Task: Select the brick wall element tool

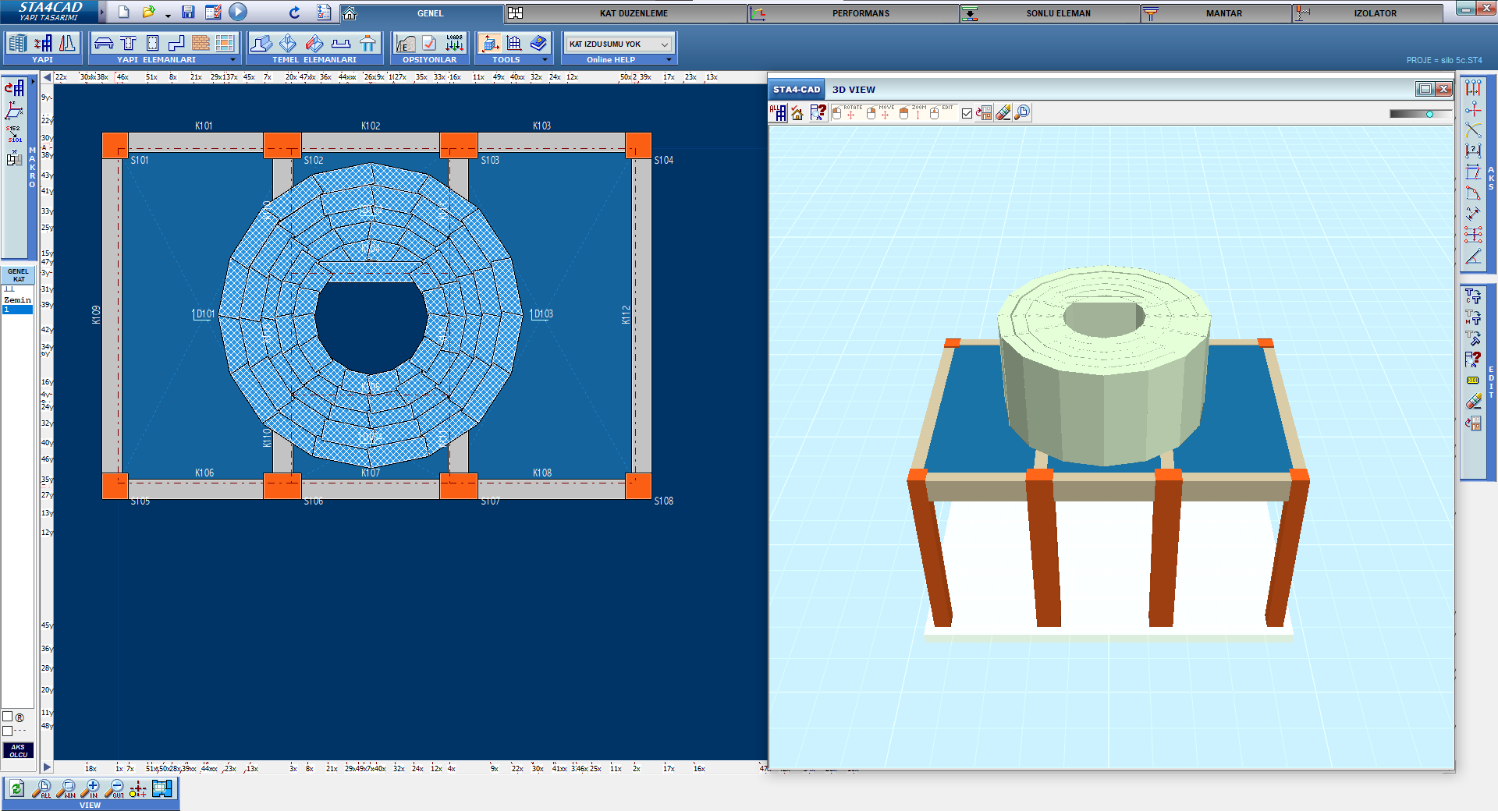Action: click(x=201, y=43)
